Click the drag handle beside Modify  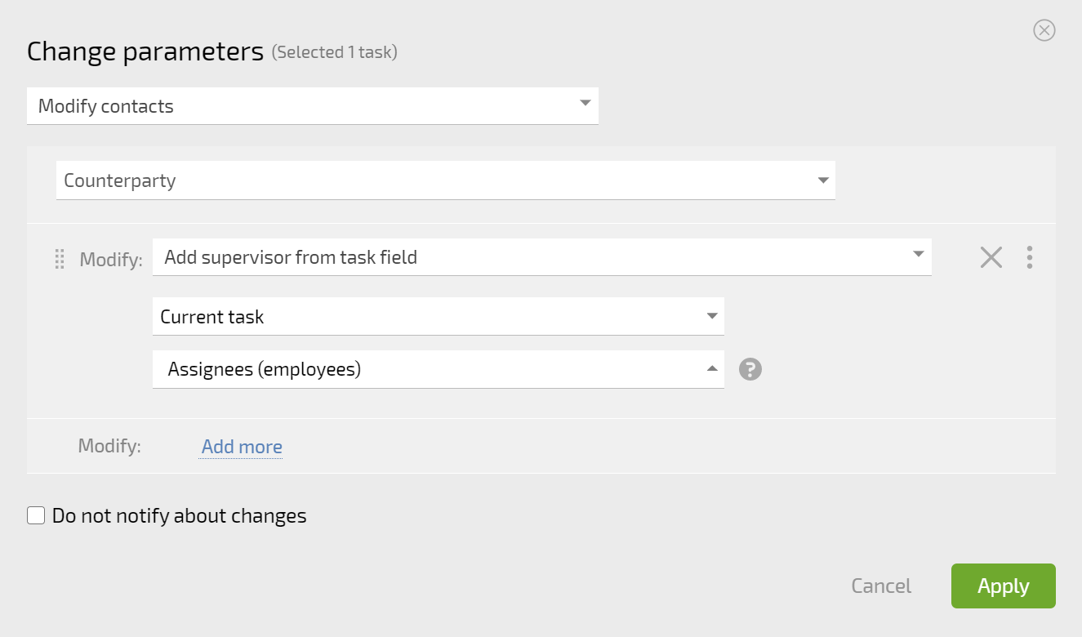click(60, 259)
